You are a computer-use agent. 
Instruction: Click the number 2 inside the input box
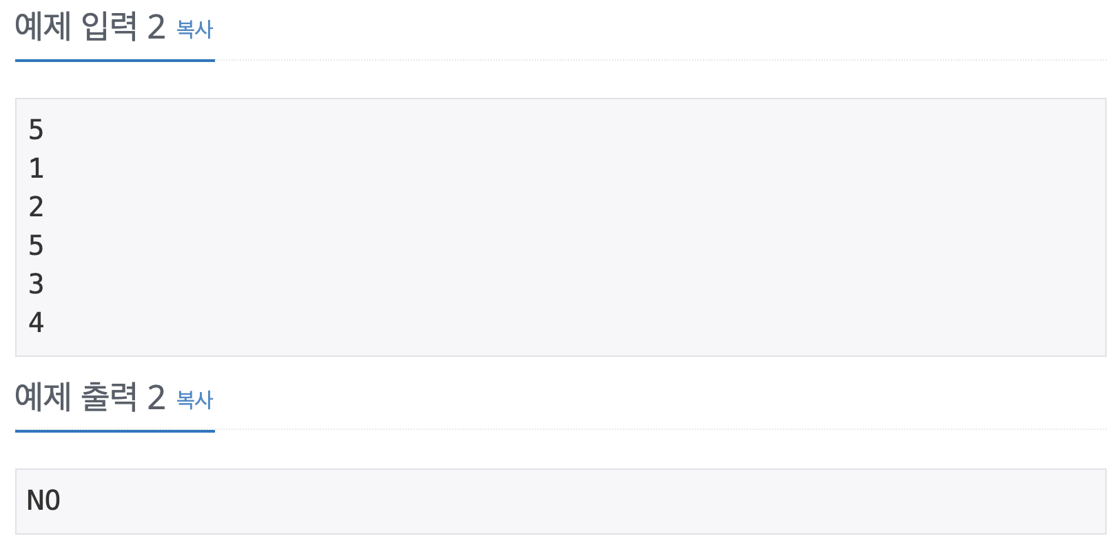click(36, 207)
